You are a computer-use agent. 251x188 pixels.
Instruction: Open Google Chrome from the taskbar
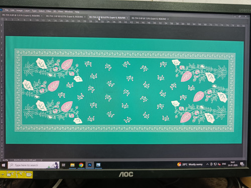point(81,165)
